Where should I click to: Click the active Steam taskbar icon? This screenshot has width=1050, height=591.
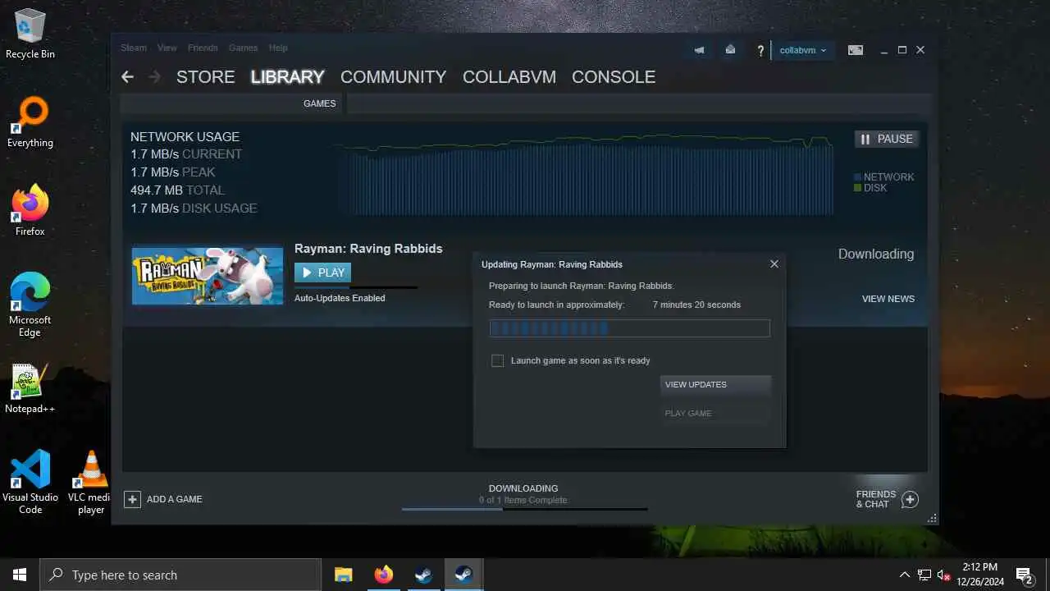(x=463, y=575)
